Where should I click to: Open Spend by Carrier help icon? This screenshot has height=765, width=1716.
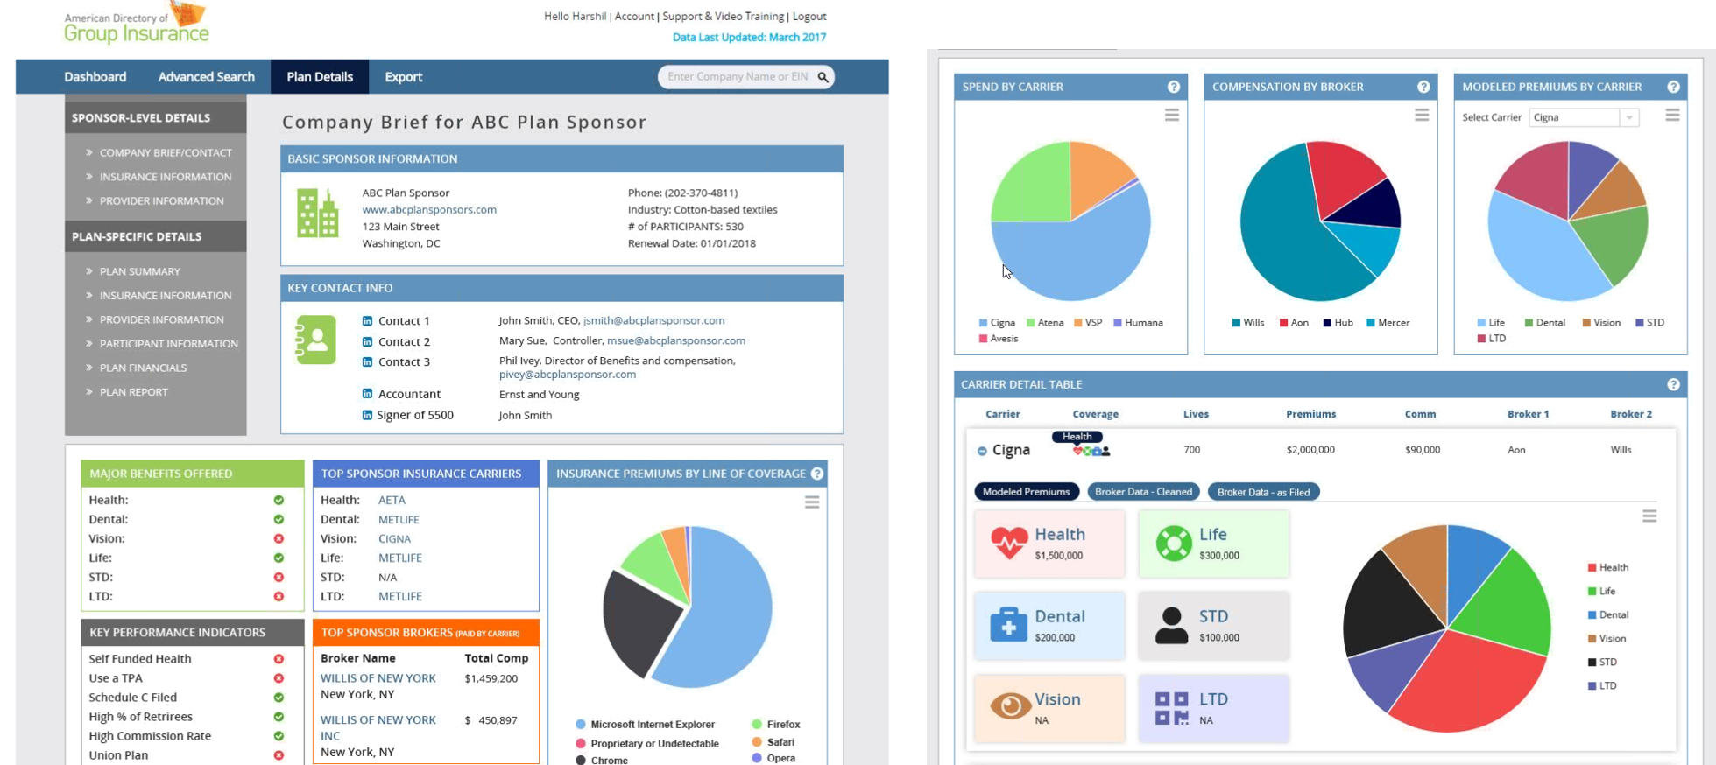pyautogui.click(x=1173, y=87)
